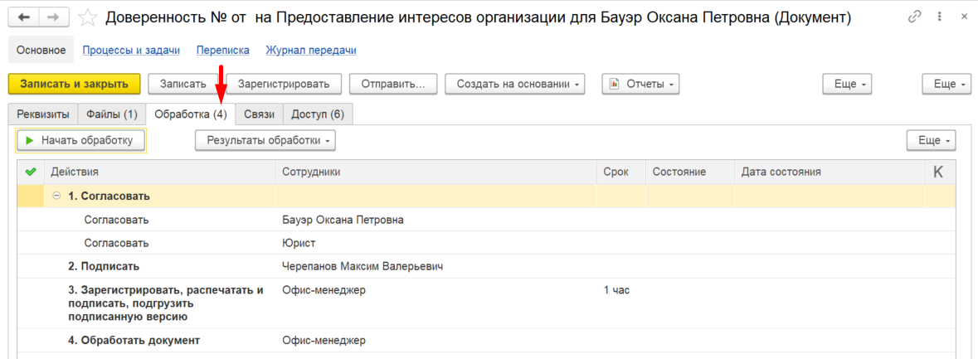Open the rightmost top-row Еще dropdown
This screenshot has width=978, height=359.
coord(946,84)
